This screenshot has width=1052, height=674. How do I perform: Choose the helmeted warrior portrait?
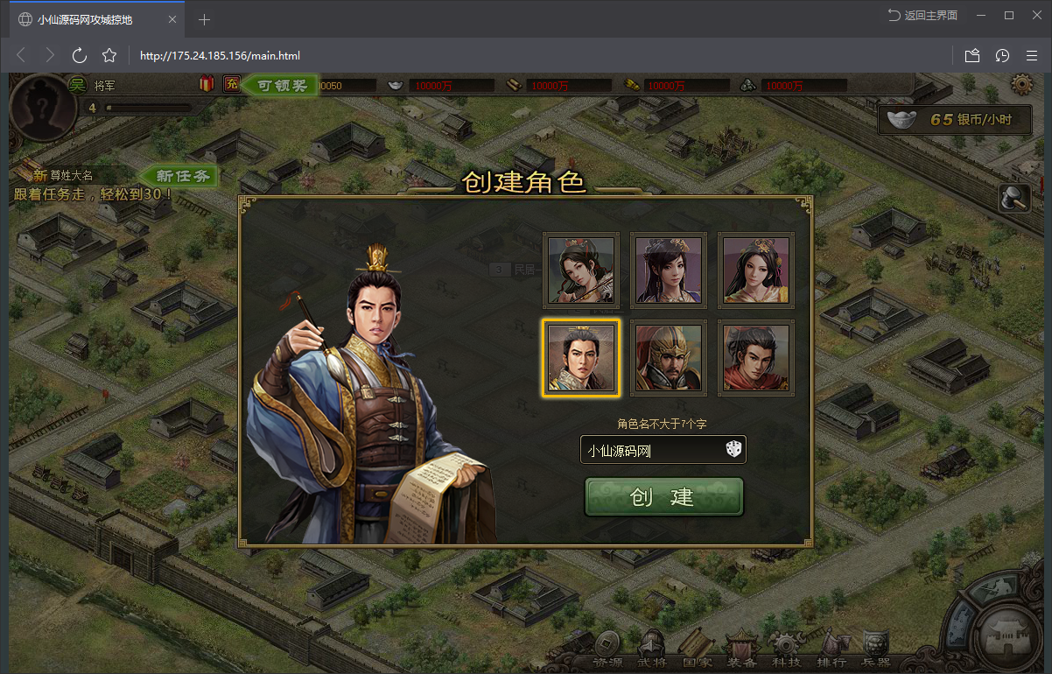click(669, 358)
